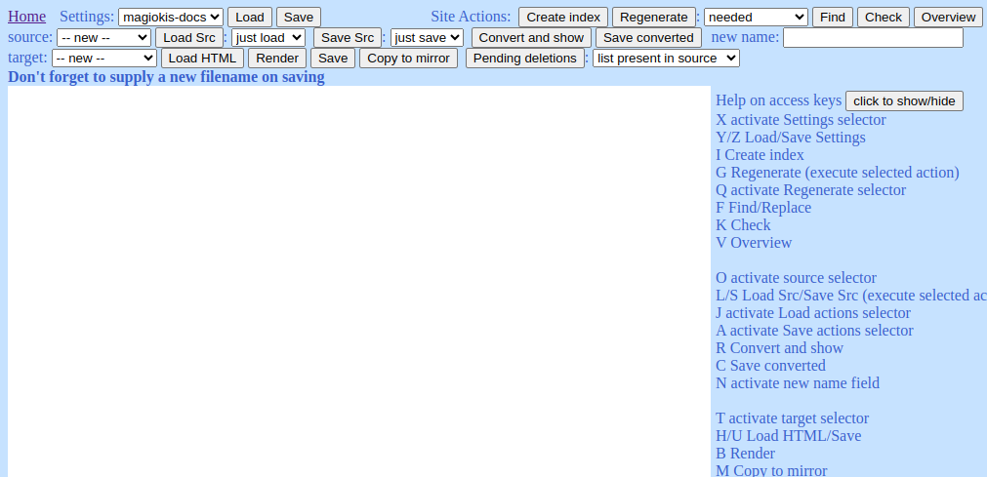The width and height of the screenshot is (987, 477).
Task: Click the 'Don't forget to supply' message
Action: pos(166,77)
